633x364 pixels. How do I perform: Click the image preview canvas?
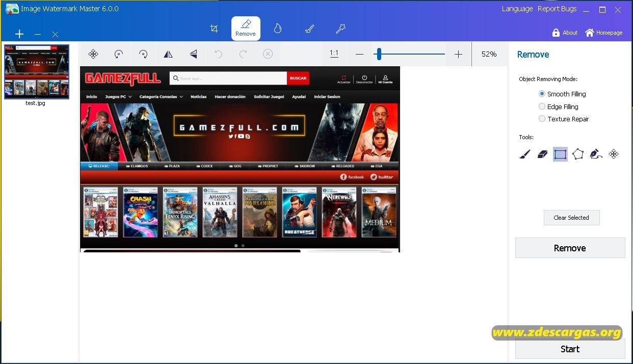(240, 159)
